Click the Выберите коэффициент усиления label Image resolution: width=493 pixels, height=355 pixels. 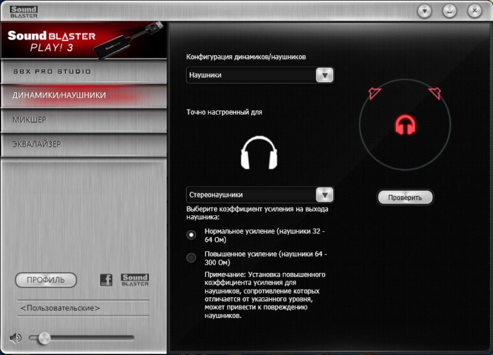click(x=257, y=213)
